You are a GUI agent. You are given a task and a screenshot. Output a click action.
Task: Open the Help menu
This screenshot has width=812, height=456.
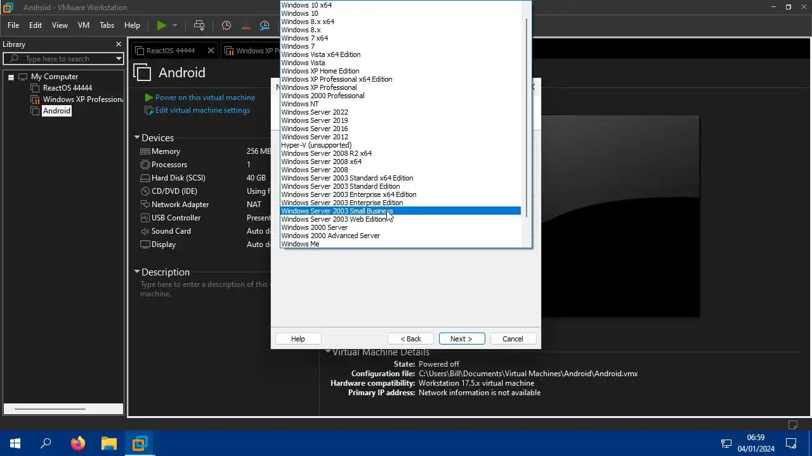click(x=132, y=25)
